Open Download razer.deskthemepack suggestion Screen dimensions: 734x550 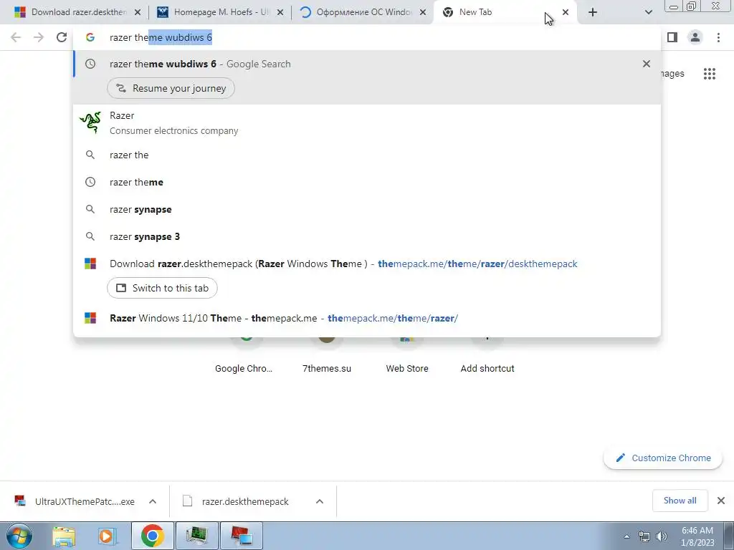click(x=367, y=264)
